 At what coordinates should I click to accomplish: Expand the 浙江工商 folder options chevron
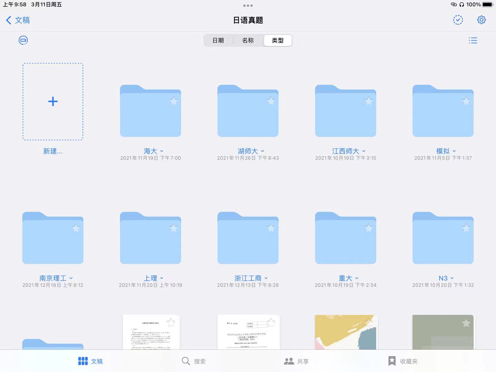click(266, 278)
